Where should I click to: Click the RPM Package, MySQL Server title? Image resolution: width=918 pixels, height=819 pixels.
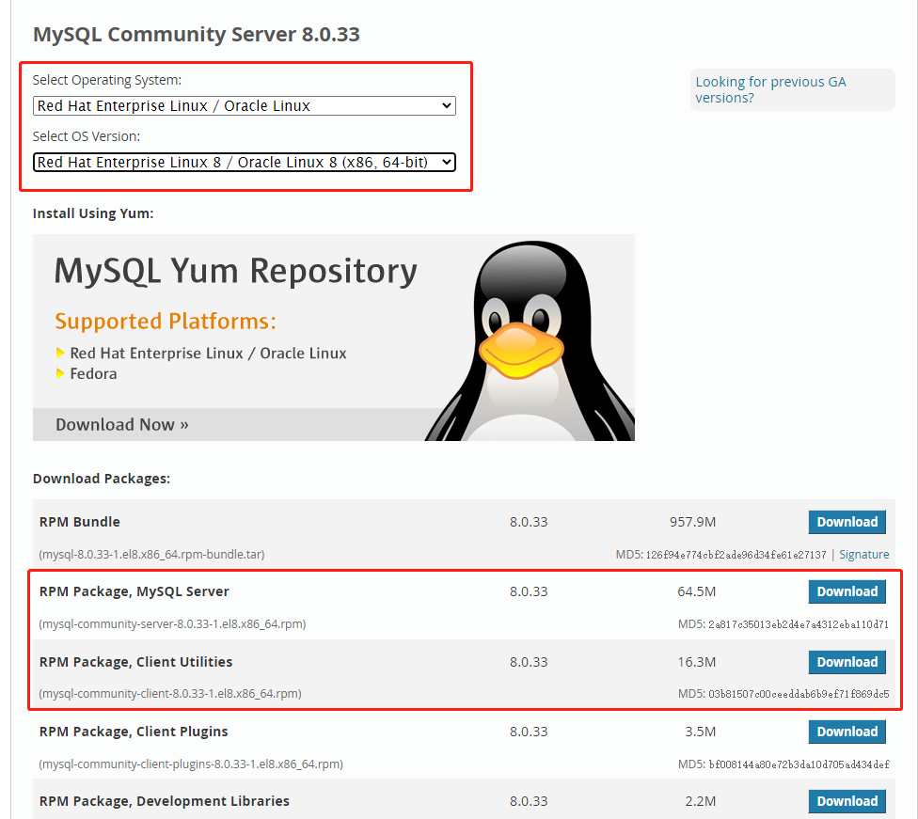[x=135, y=591]
